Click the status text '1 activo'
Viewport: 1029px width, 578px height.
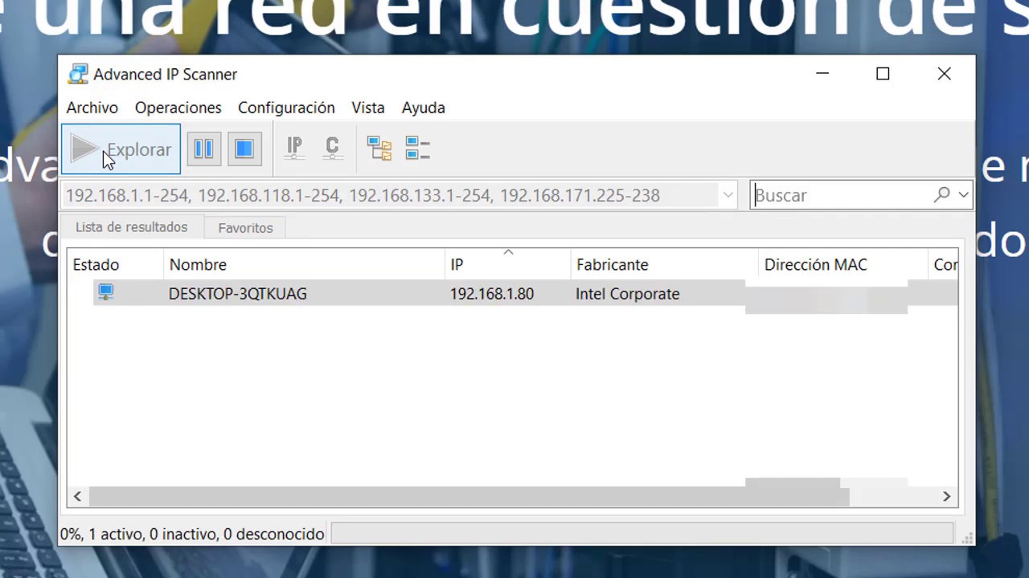(x=117, y=534)
